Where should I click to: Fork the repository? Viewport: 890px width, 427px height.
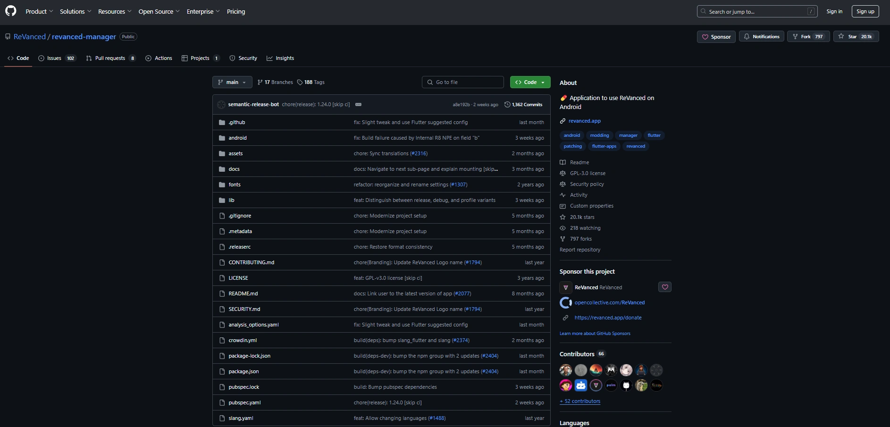[x=808, y=36]
